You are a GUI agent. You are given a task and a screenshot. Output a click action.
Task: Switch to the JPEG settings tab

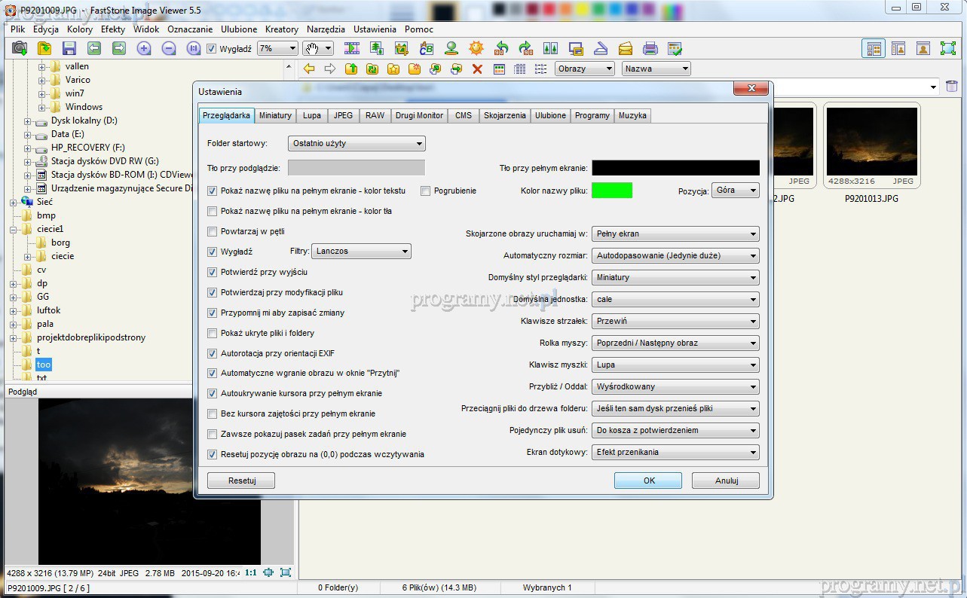pyautogui.click(x=343, y=115)
